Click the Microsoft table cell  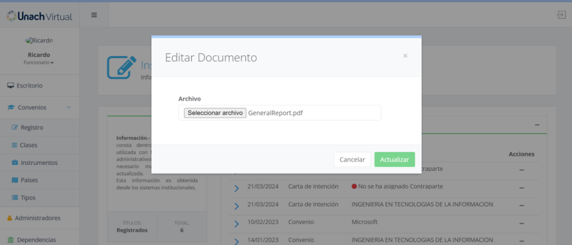(364, 222)
